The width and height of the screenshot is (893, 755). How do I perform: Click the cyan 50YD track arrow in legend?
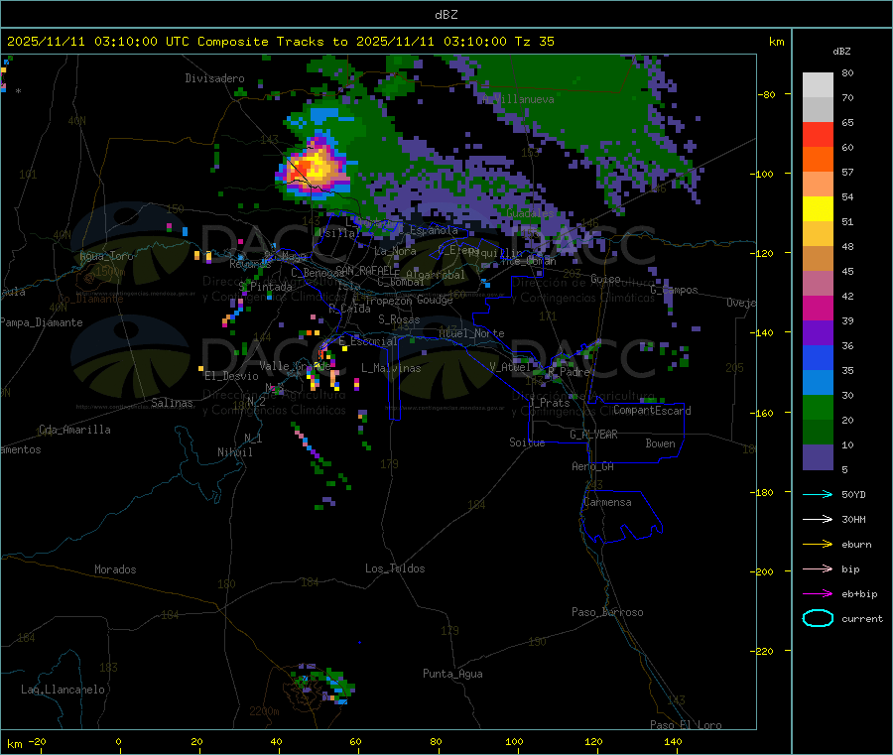[x=818, y=494]
